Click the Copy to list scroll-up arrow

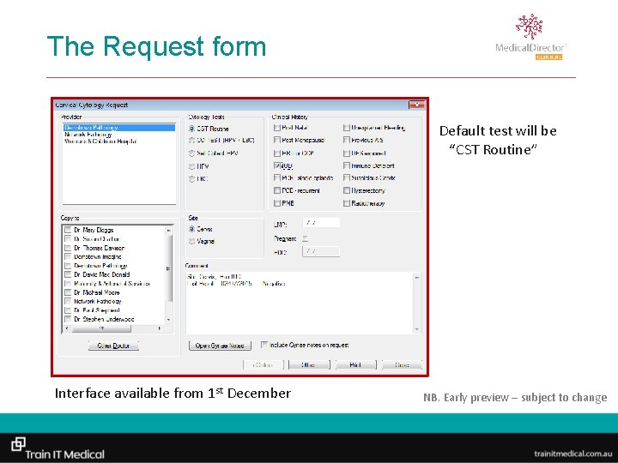(x=169, y=230)
